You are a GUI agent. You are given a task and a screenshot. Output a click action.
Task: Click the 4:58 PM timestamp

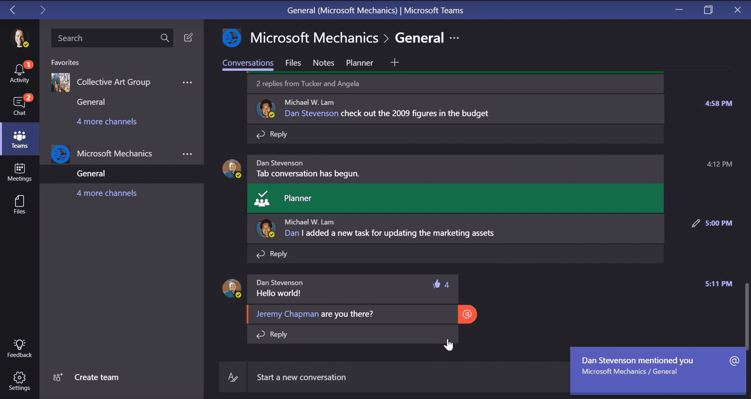tap(718, 103)
